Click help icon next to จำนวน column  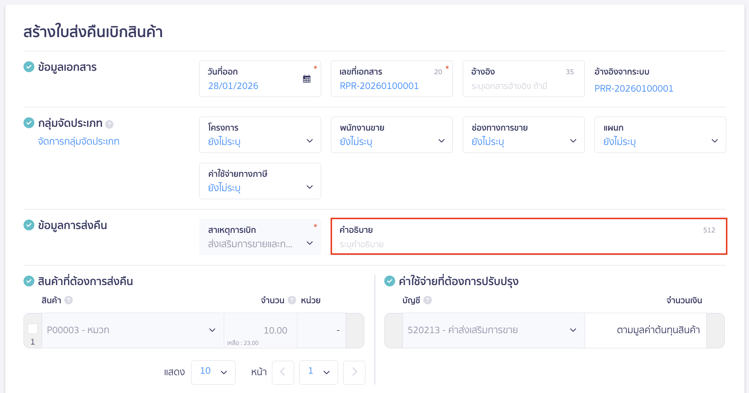pyautogui.click(x=292, y=300)
